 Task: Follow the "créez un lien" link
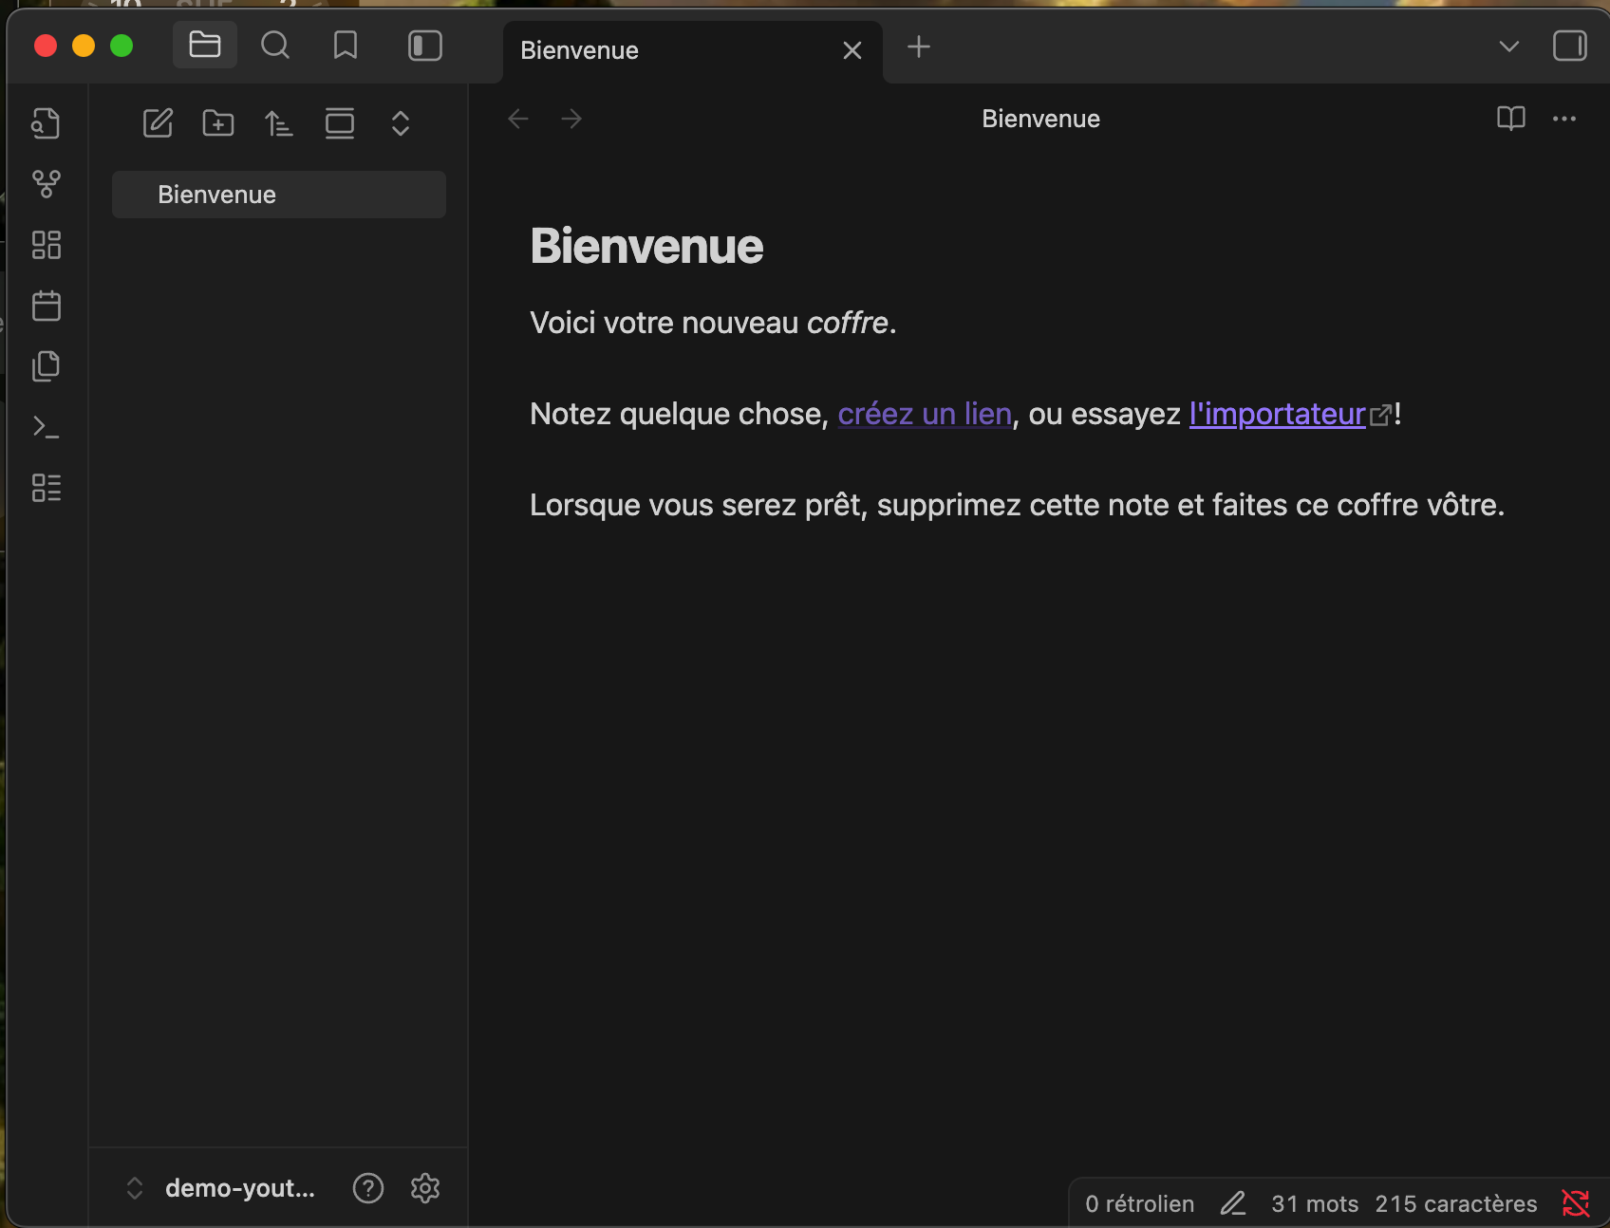pyautogui.click(x=924, y=414)
